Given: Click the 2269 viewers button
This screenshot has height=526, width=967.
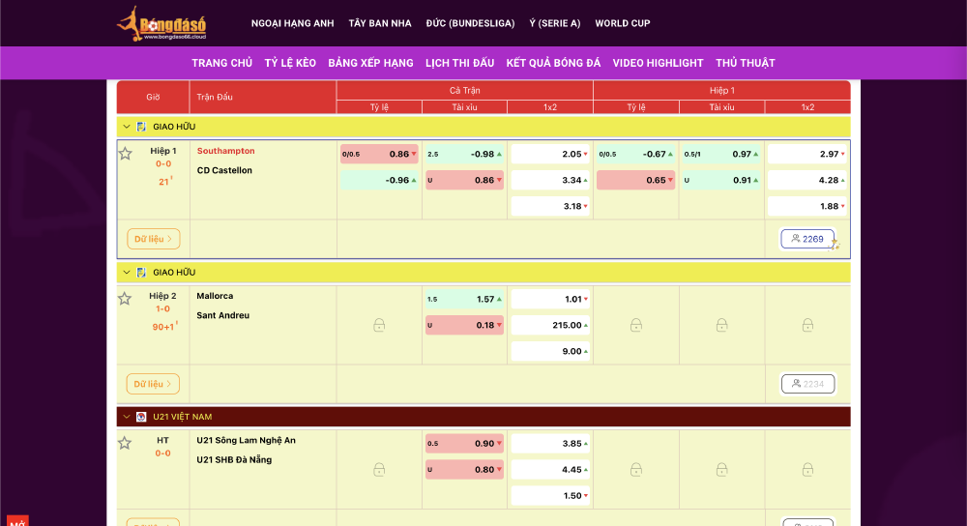Looking at the screenshot, I should (807, 239).
